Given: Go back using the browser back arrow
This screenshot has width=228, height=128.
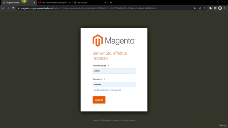Looking at the screenshot, I should pyautogui.click(x=3, y=8).
